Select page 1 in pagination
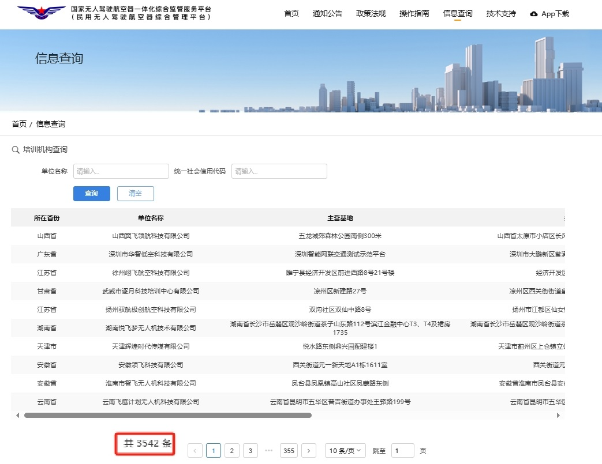This screenshot has height=464, width=602. pyautogui.click(x=214, y=451)
